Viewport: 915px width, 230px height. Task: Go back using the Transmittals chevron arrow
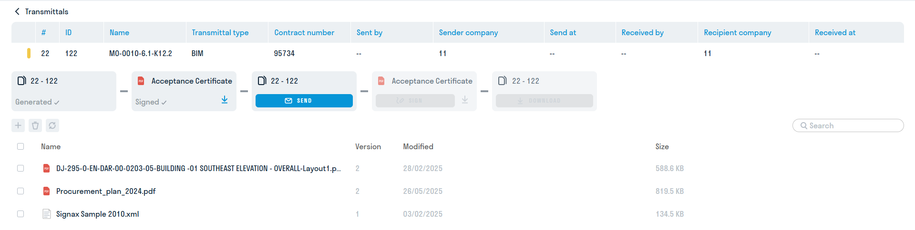(17, 11)
